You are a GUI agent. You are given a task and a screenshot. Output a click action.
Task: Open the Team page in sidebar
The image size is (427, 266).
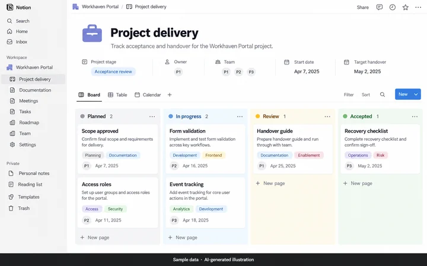[x=20, y=134]
